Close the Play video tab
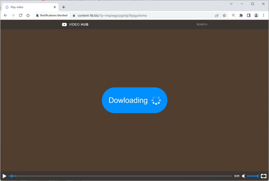This screenshot has width=269, height=181. [x=55, y=7]
